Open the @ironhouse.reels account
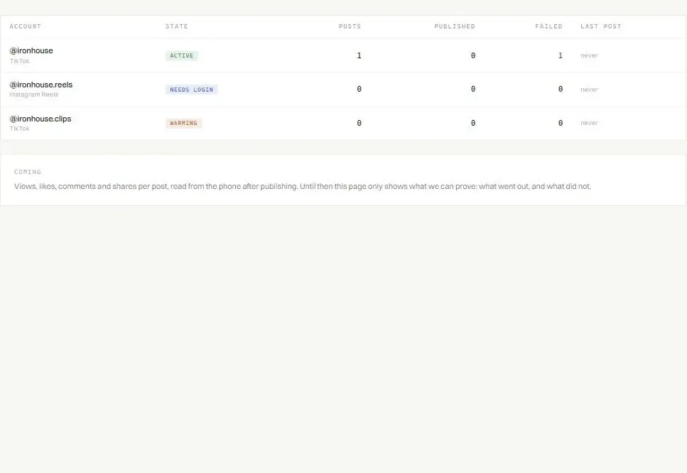This screenshot has height=473, width=687. [x=41, y=85]
